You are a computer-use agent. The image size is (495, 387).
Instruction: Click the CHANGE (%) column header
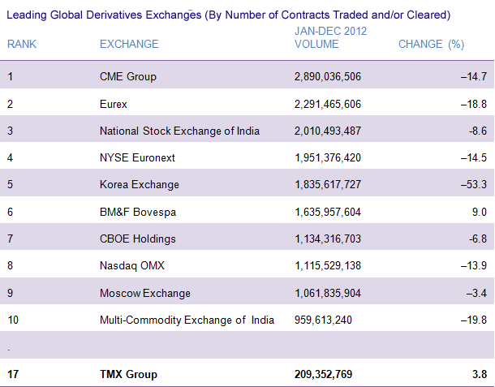431,44
